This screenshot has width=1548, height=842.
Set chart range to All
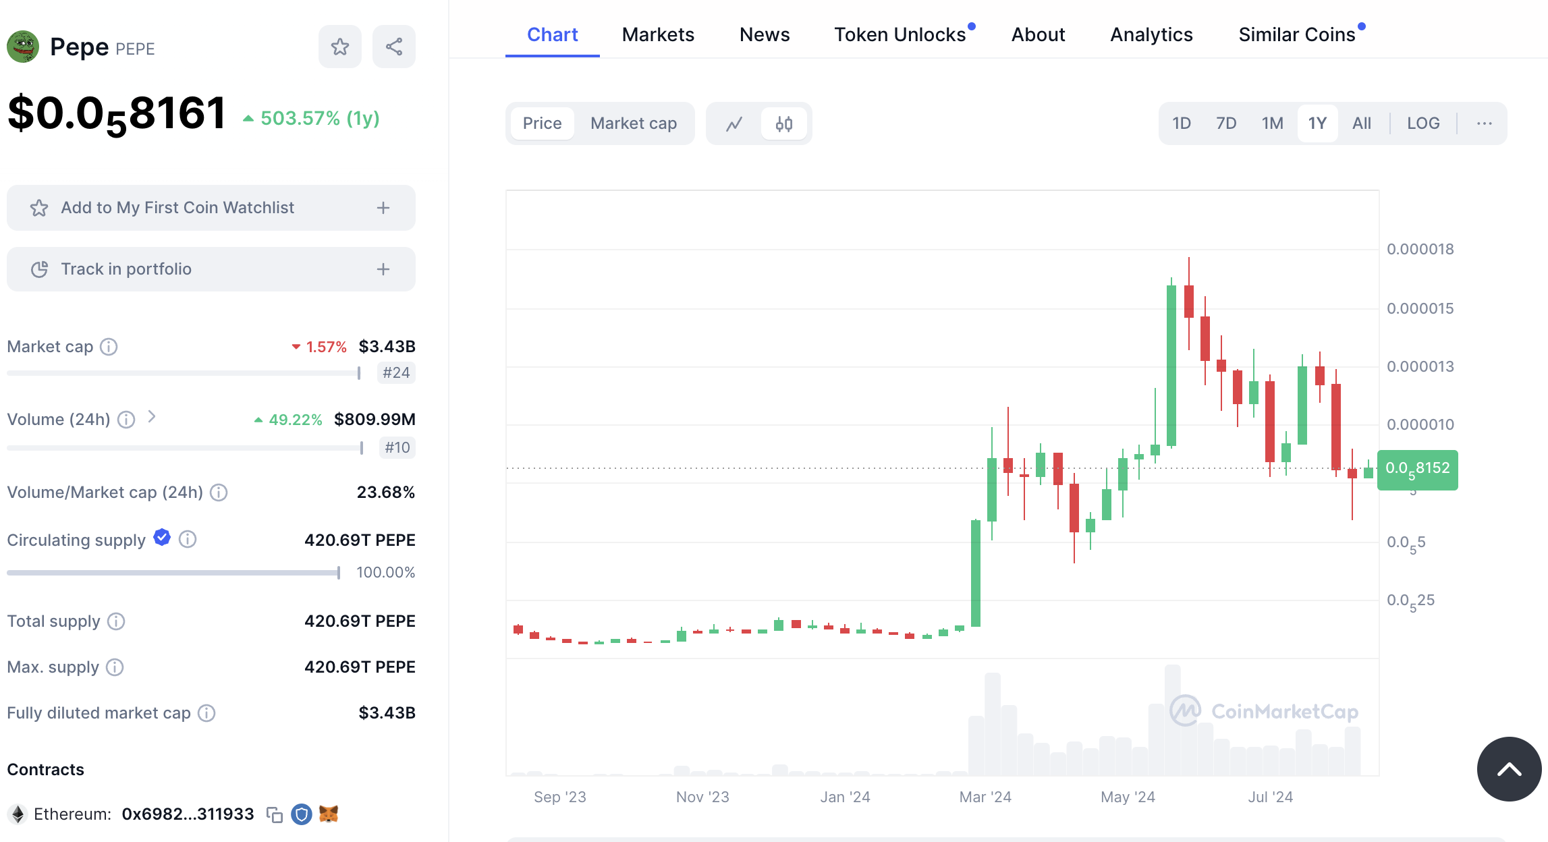coord(1362,123)
